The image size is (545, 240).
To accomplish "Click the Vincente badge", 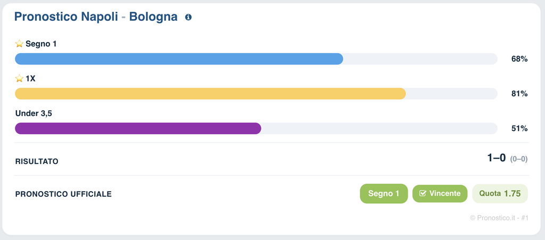I will 440,194.
